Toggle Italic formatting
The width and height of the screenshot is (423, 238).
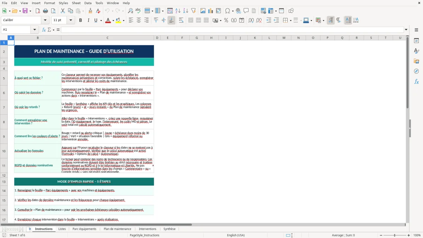pos(88,20)
